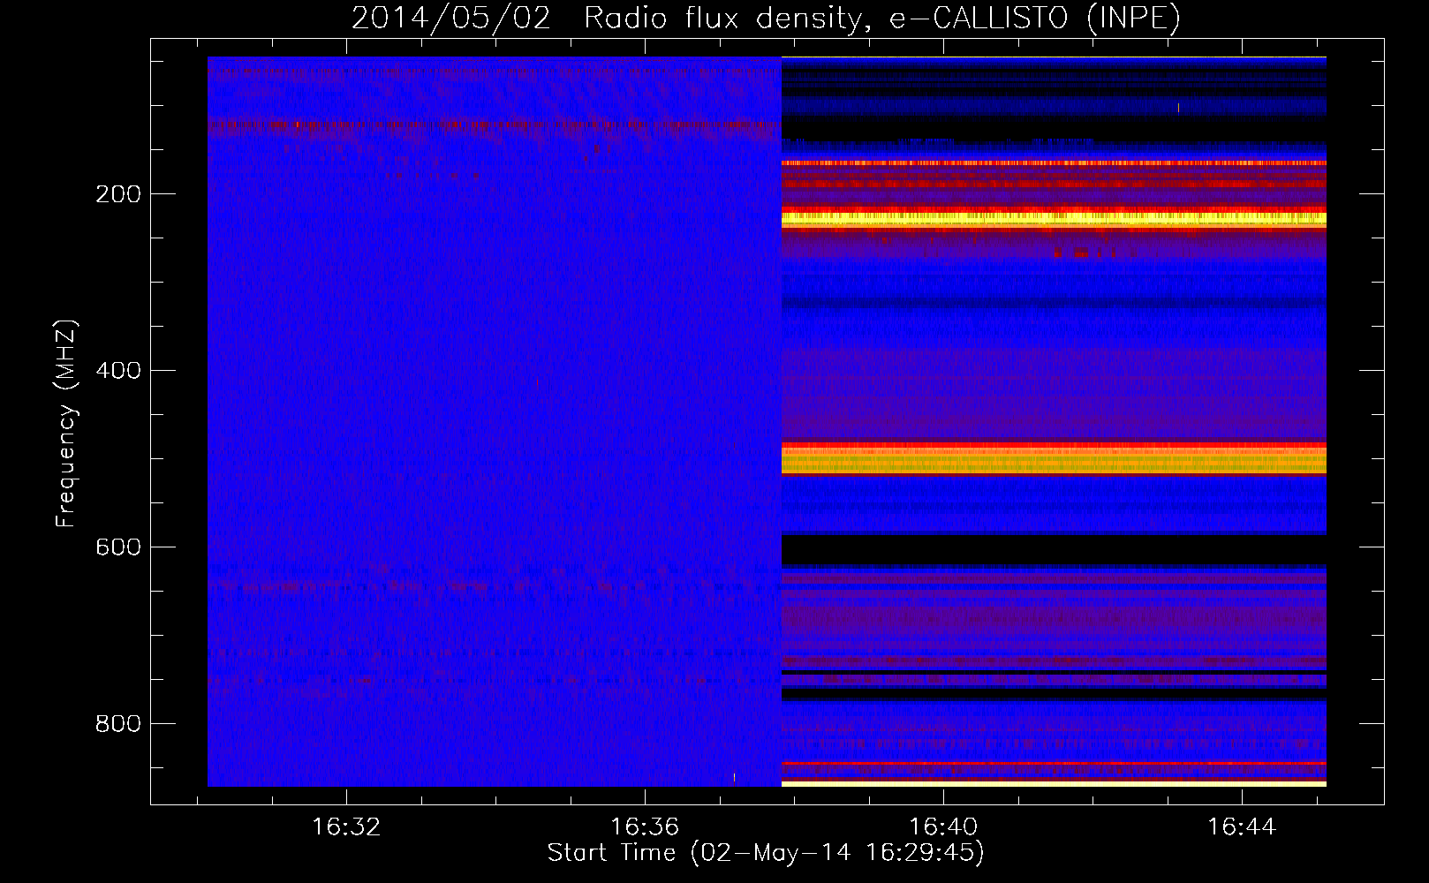Click the 16:44 time tick label
The image size is (1429, 883).
[x=1242, y=826]
